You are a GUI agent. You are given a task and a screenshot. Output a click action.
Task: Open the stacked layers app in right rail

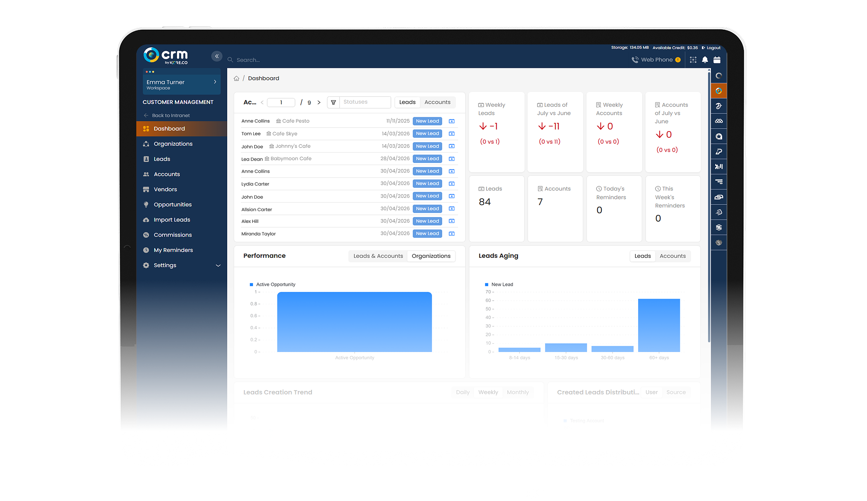pyautogui.click(x=718, y=228)
